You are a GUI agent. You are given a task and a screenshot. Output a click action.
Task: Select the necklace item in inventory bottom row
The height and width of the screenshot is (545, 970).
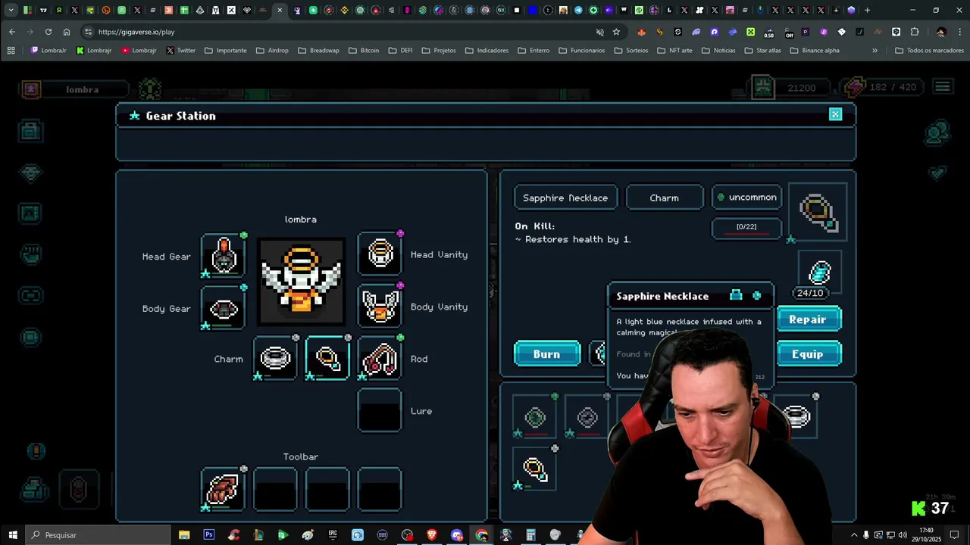[x=535, y=469]
